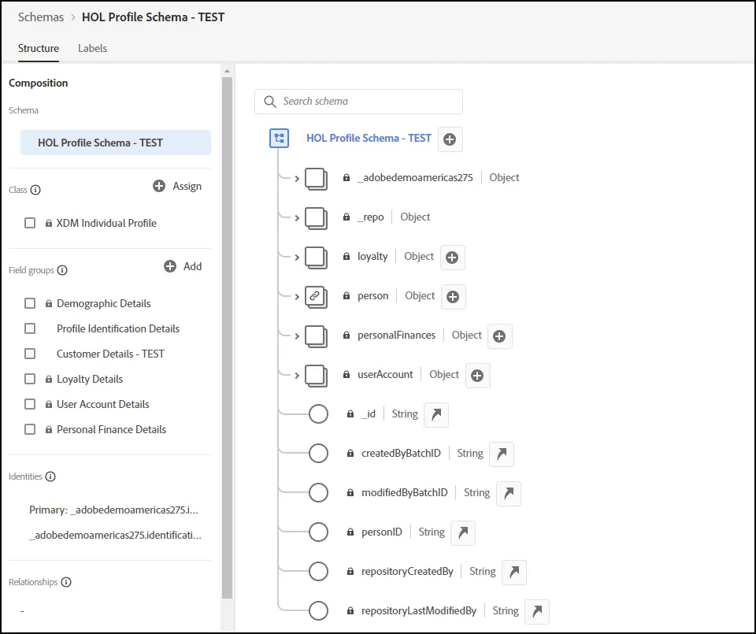
Task: Click plus icon next to person object
Action: point(453,297)
